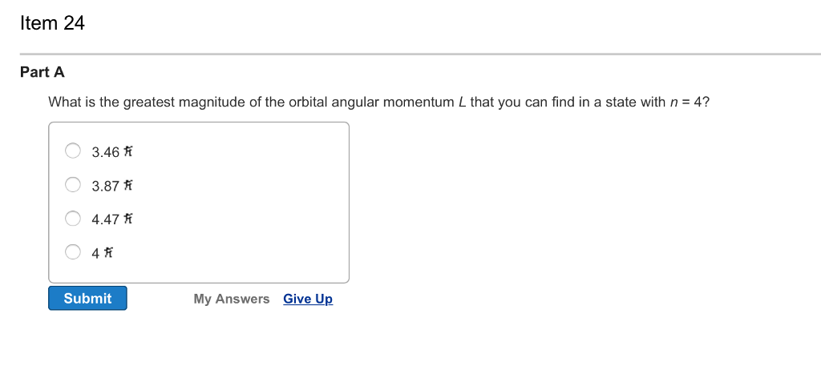Click the Part A section label
The width and height of the screenshot is (821, 370).
pos(42,72)
